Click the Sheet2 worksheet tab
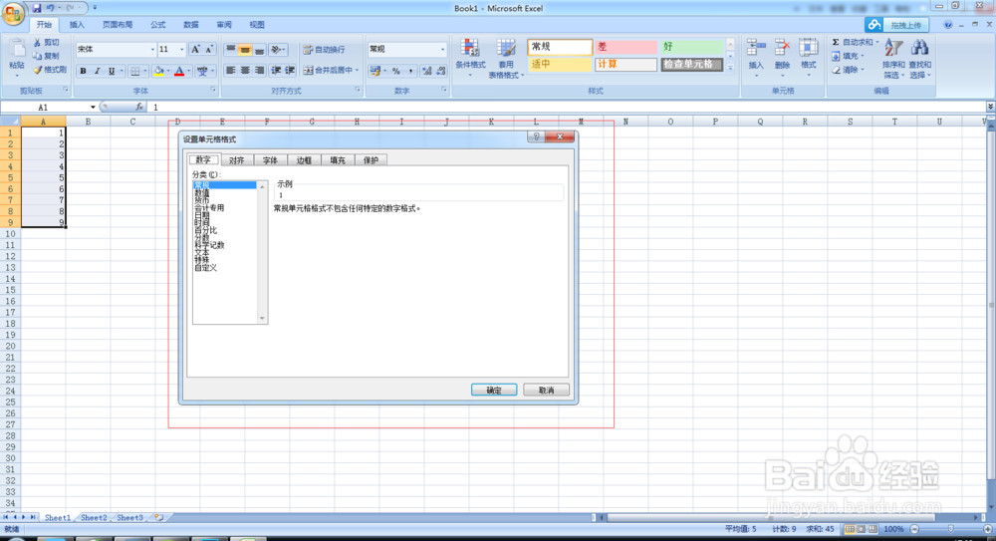This screenshot has height=541, width=996. coord(94,518)
